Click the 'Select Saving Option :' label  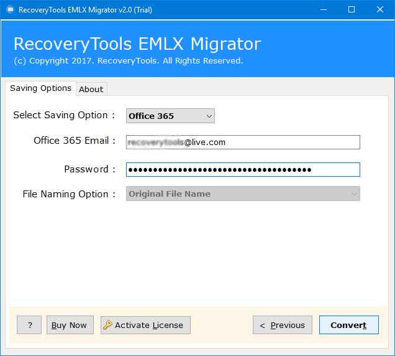coord(64,115)
